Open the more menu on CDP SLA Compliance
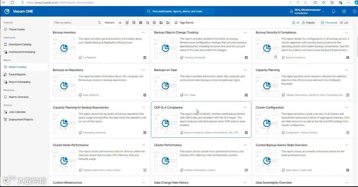Image resolution: width=358 pixels, height=187 pixels. click(x=245, y=108)
